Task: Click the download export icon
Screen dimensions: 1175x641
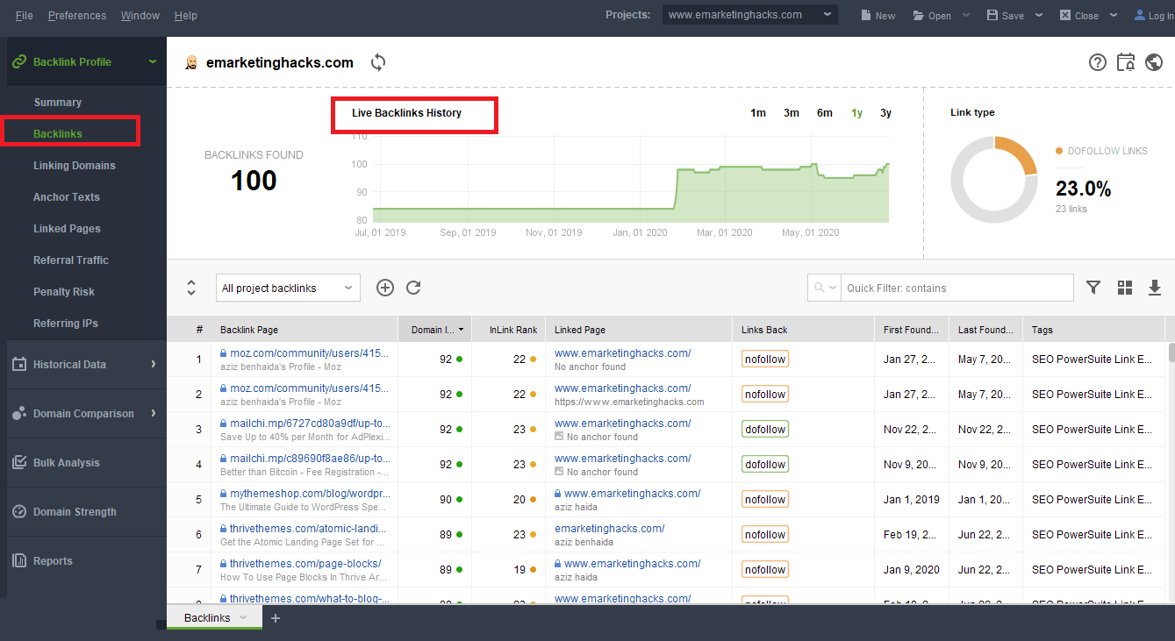Action: 1155,288
